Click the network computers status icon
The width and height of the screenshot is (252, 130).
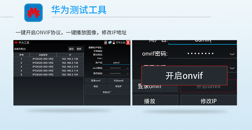click(x=110, y=42)
